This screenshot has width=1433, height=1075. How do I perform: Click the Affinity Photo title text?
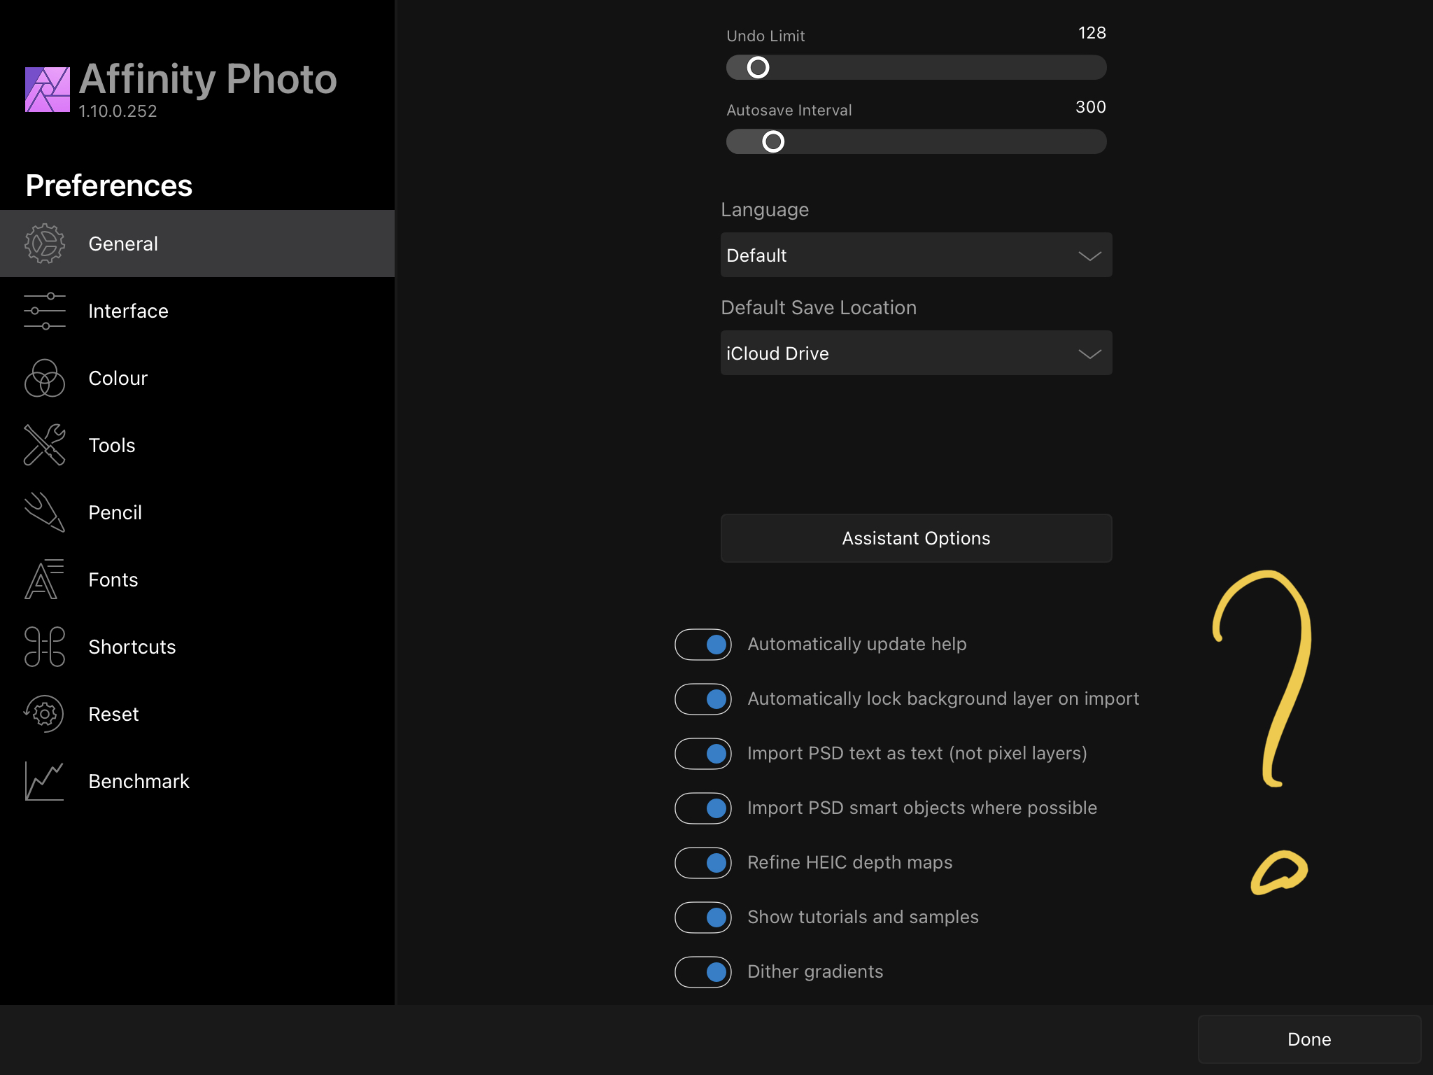click(208, 78)
